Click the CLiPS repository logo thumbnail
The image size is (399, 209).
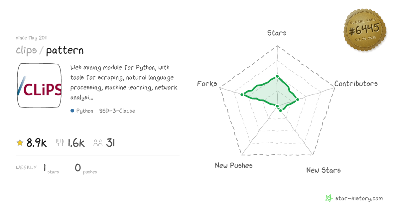pos(40,86)
